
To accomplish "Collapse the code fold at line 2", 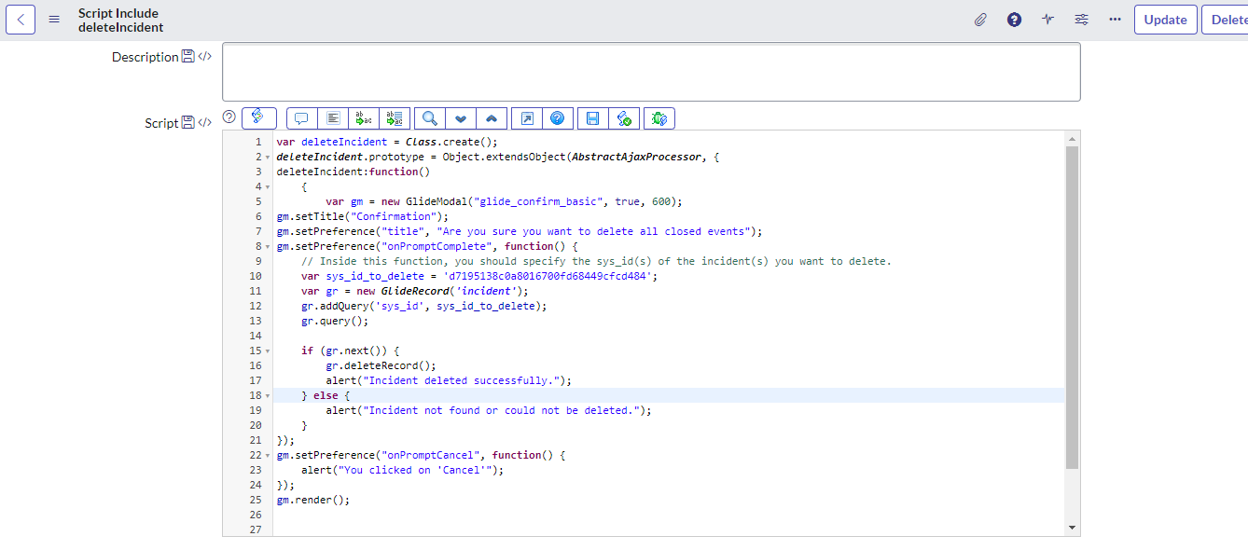I will (268, 157).
